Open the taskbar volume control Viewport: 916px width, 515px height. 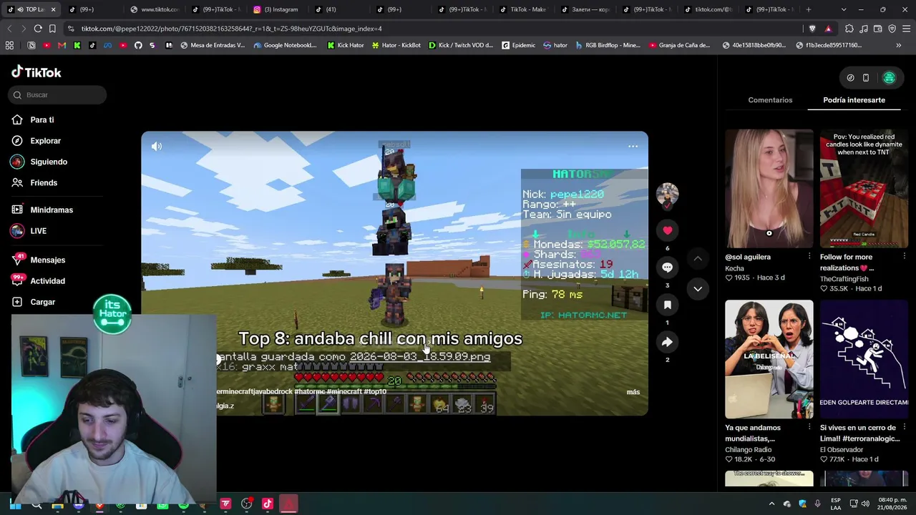pos(867,504)
